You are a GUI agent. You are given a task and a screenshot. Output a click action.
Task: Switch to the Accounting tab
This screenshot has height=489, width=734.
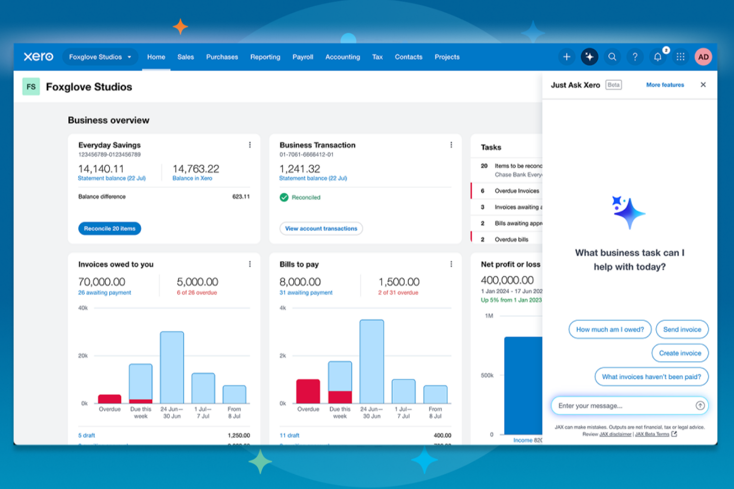click(x=342, y=57)
